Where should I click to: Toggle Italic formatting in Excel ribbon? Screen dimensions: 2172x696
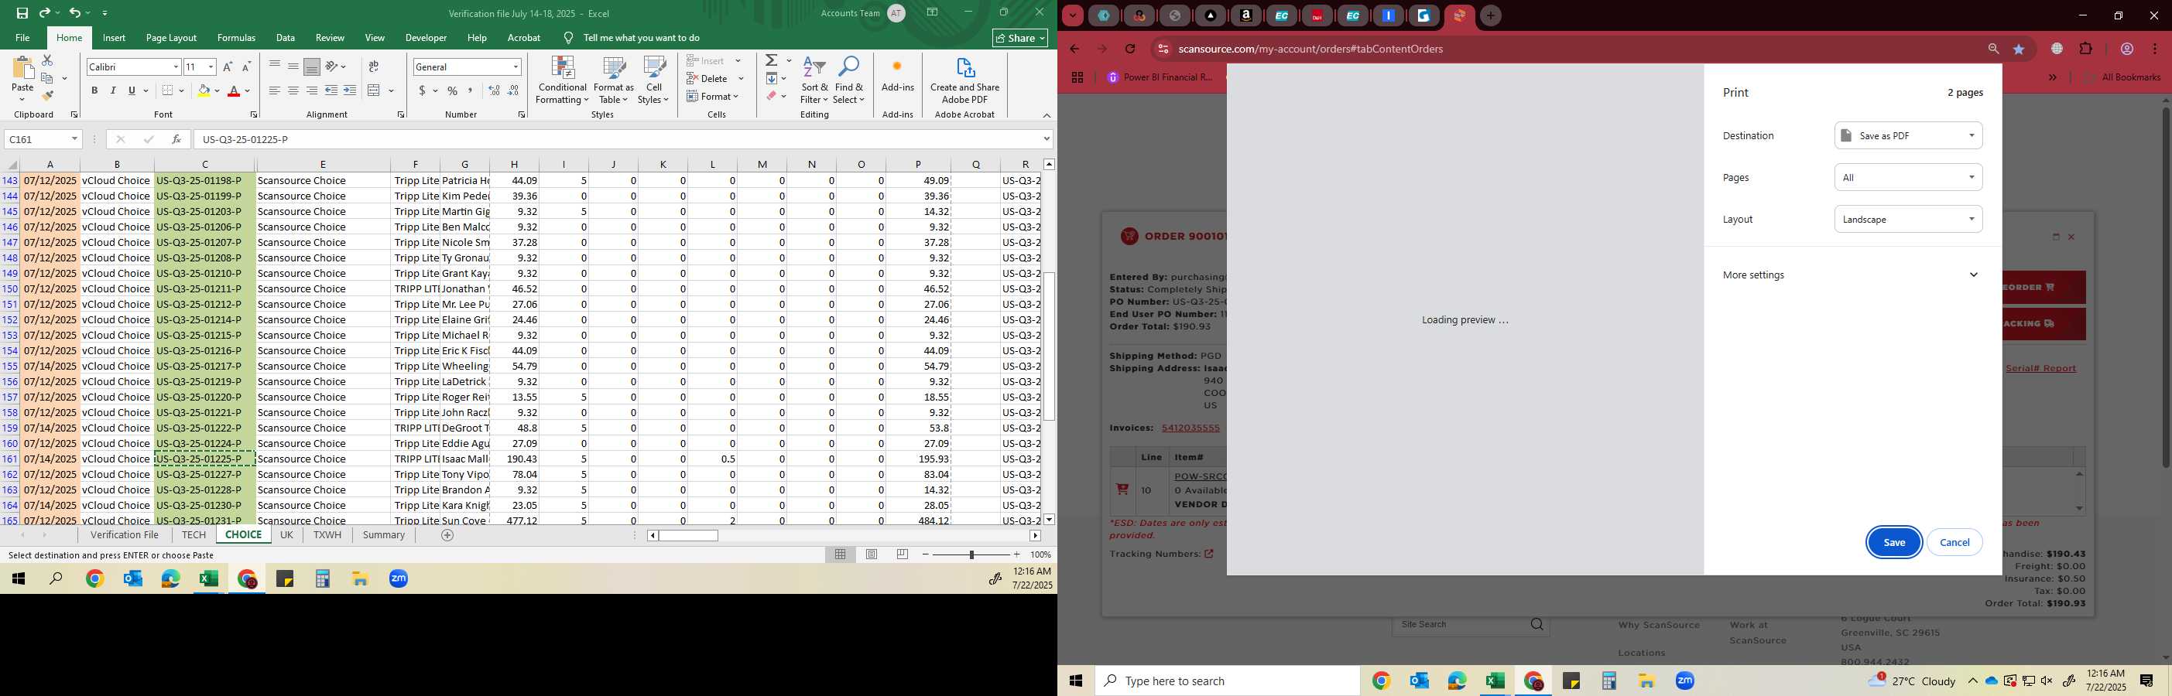(x=113, y=90)
